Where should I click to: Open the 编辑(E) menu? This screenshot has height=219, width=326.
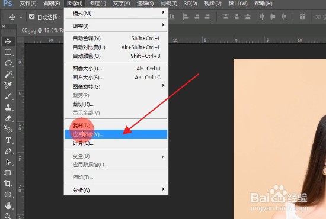[x=52, y=4]
